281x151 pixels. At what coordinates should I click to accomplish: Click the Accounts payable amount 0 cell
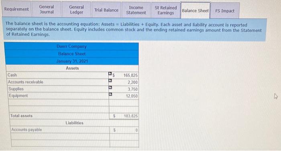[x=124, y=130]
